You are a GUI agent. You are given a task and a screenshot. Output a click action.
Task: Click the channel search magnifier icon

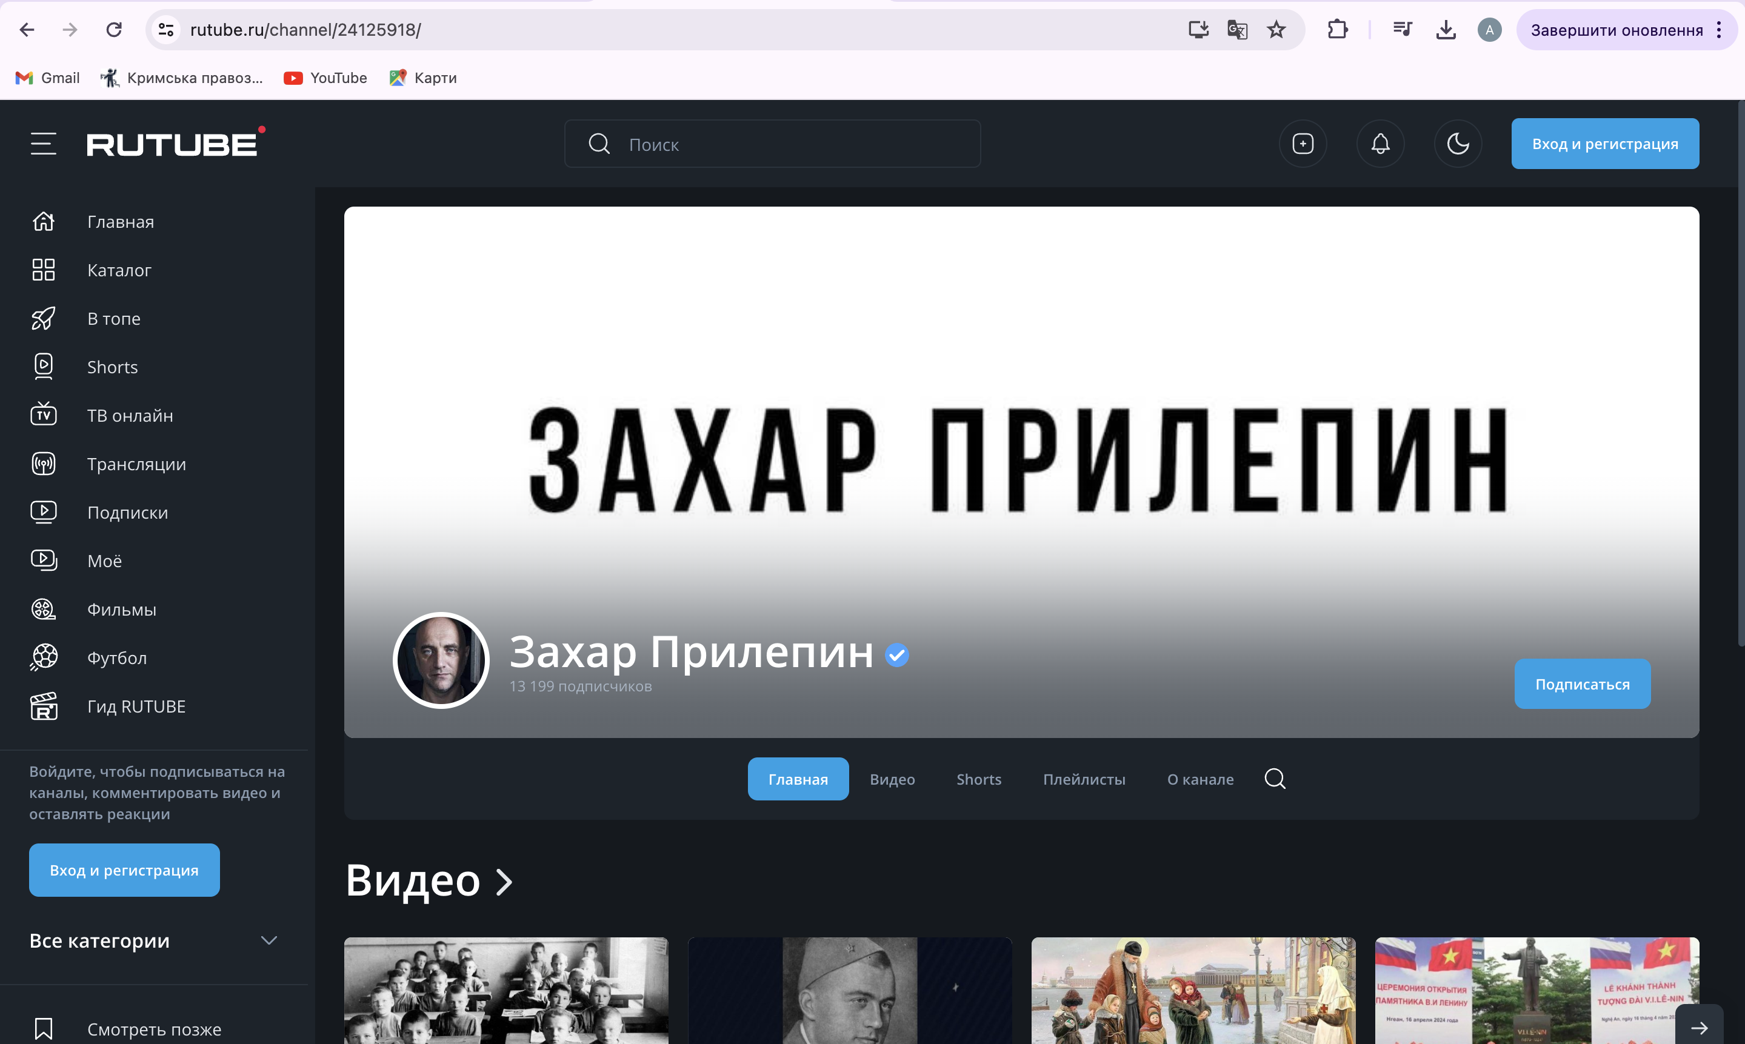click(x=1274, y=779)
